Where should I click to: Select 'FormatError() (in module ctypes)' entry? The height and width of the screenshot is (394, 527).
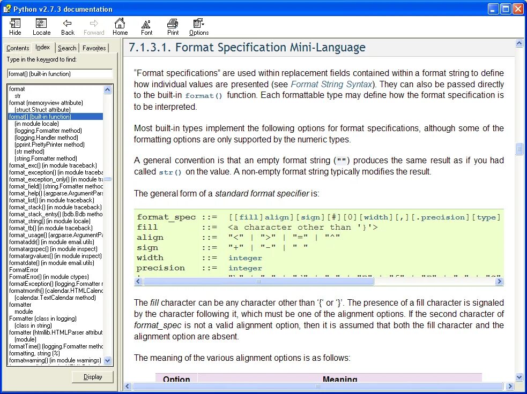click(x=49, y=277)
